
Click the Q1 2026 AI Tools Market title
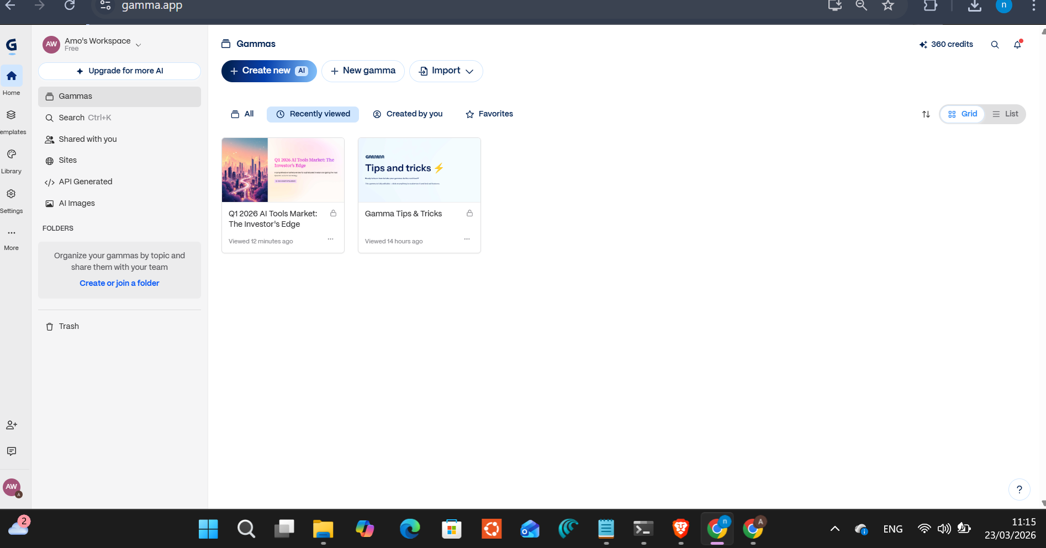[273, 219]
